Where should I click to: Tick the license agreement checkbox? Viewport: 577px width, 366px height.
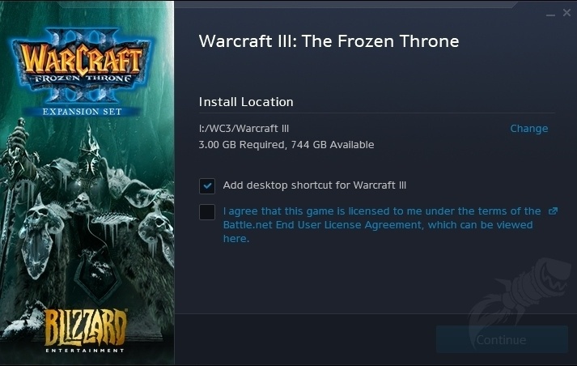click(x=207, y=212)
